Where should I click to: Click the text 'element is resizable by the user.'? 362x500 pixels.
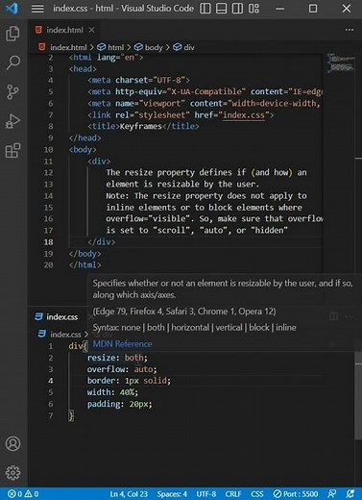(182, 185)
